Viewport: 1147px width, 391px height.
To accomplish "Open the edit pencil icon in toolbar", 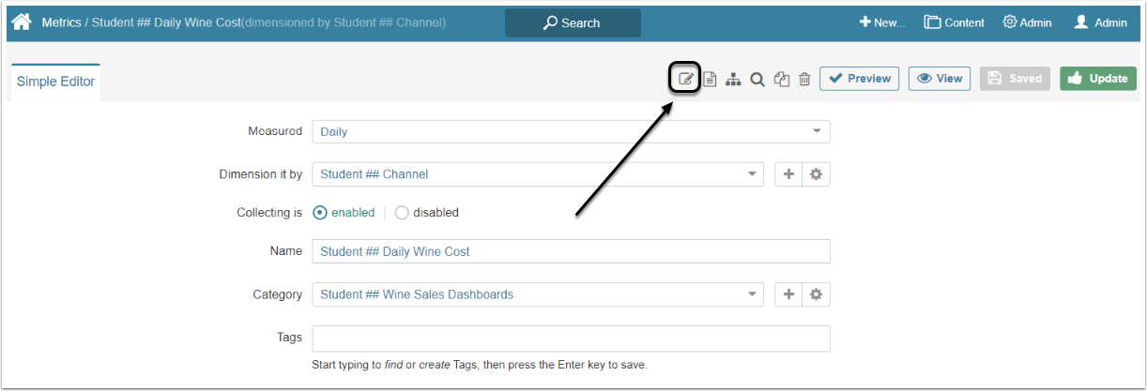I will [686, 79].
